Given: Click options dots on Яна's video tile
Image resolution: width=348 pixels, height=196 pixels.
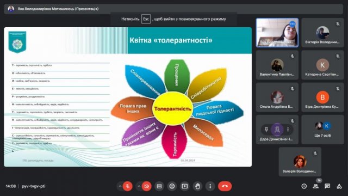Looking at the screenshot, I should point(293,24).
